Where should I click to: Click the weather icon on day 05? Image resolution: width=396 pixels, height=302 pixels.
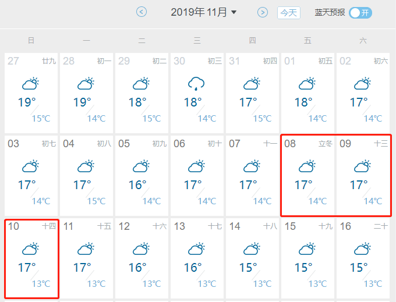(x=141, y=166)
